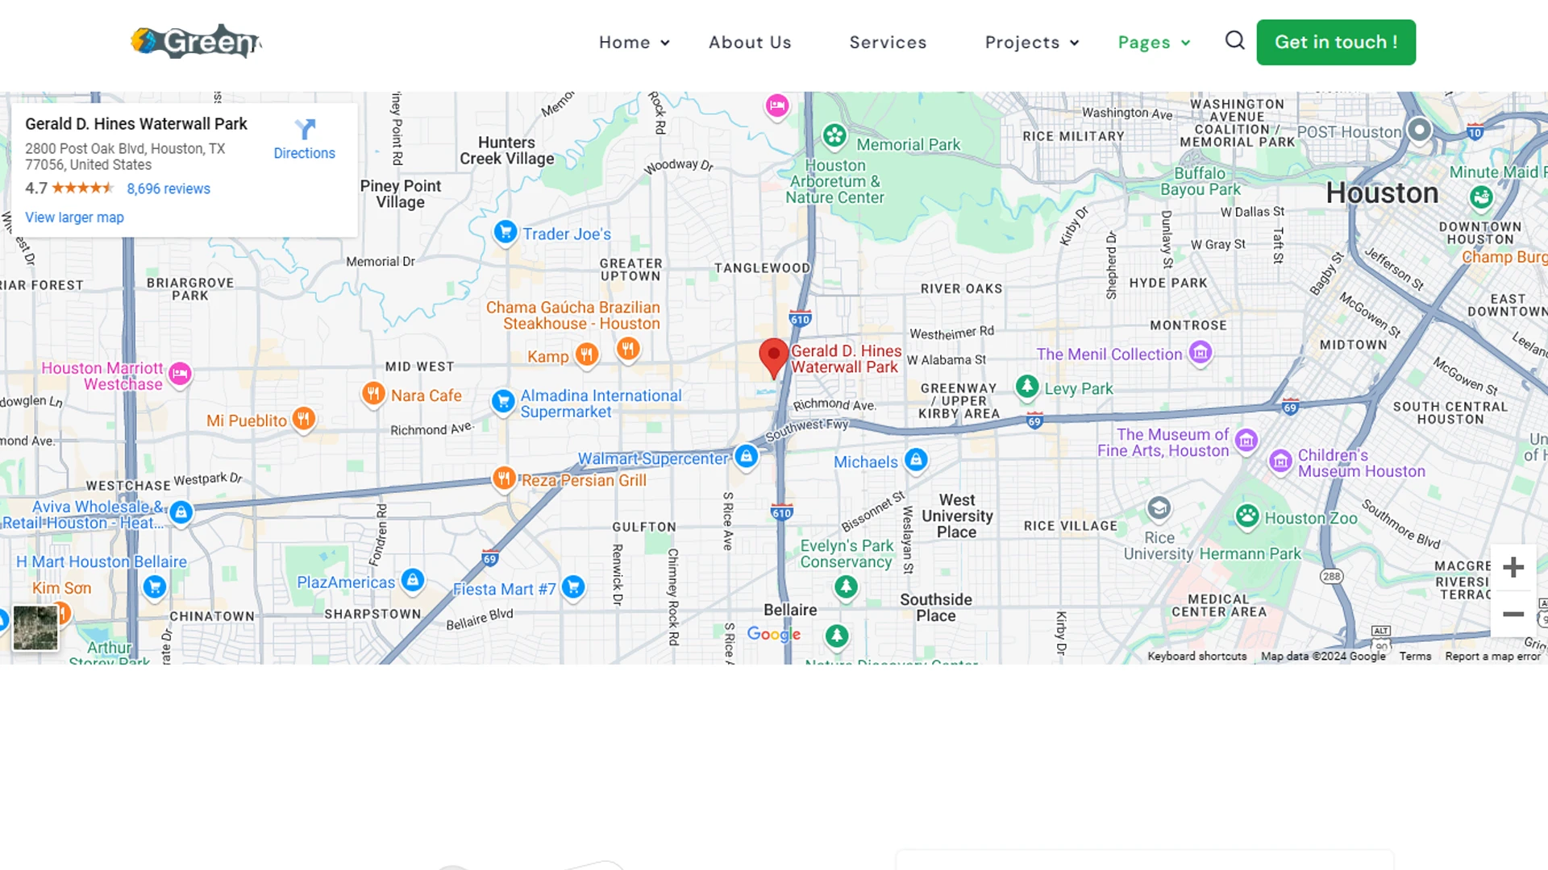Select the Children's Museum Houston marker
Viewport: 1548px width, 870px height.
[x=1281, y=462]
